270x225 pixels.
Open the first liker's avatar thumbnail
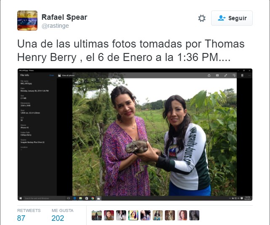97,215
